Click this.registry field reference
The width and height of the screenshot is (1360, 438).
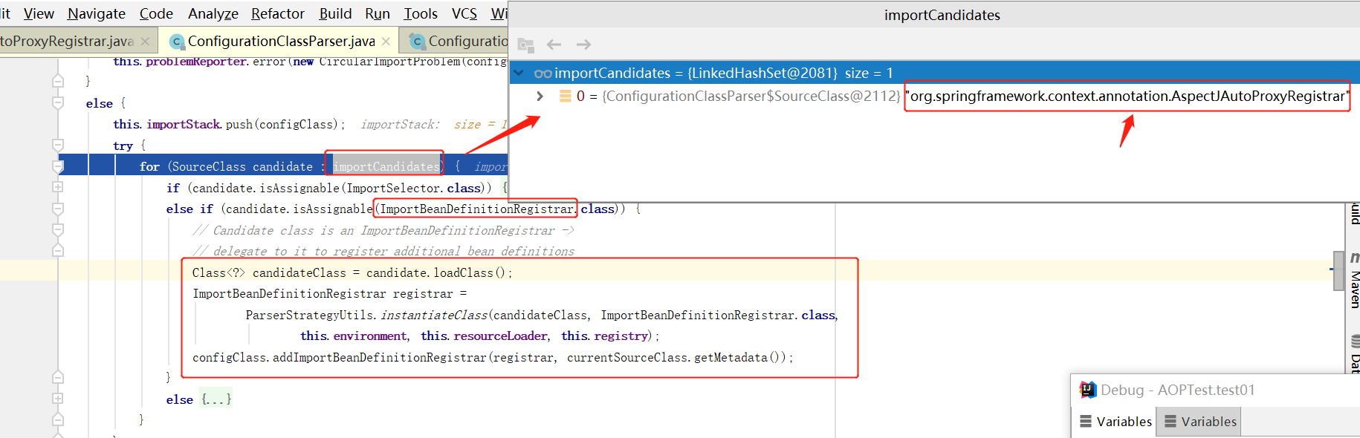tap(605, 336)
